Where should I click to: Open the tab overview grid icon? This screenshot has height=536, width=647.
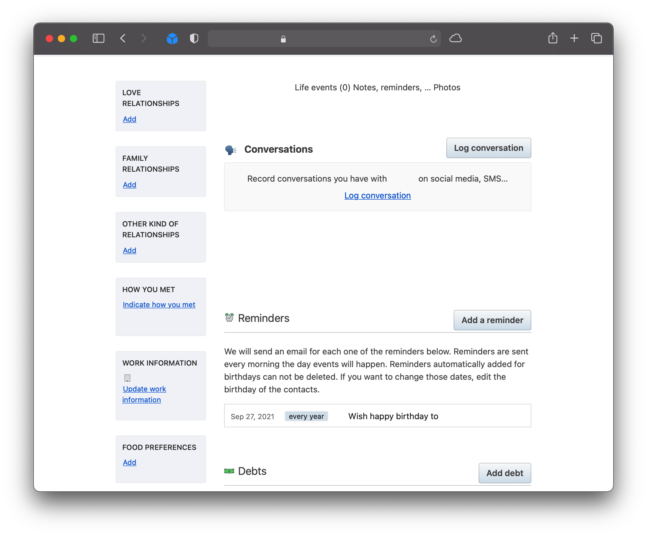596,38
